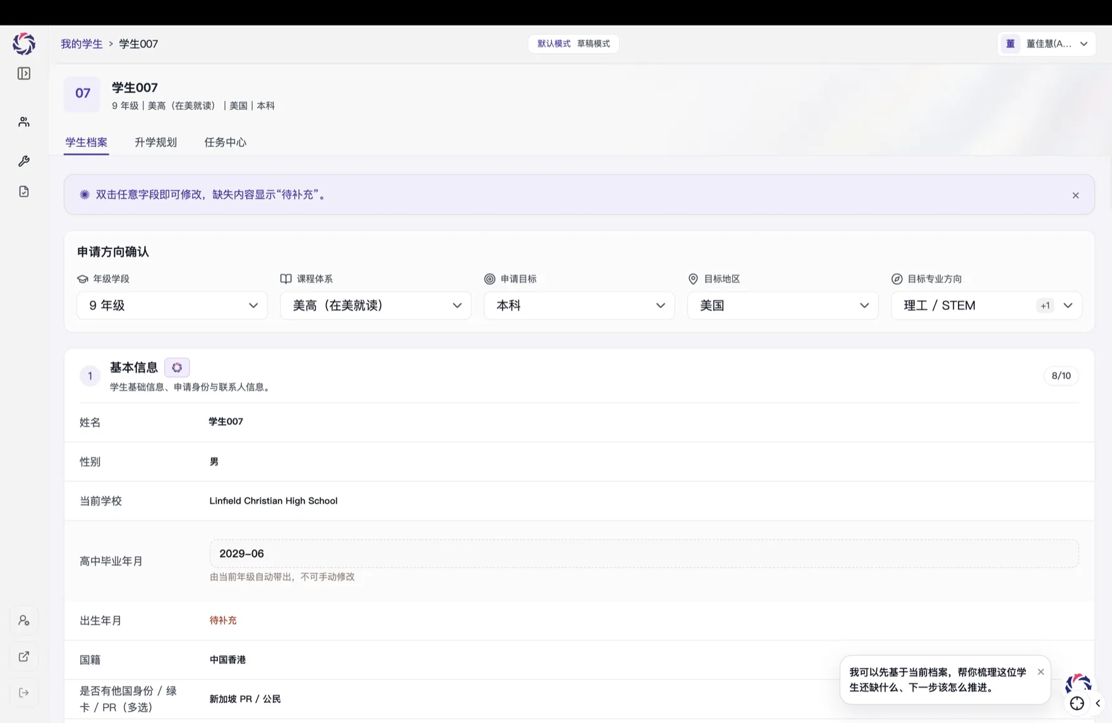
Task: Open the 年级学段 dropdown showing 9 年级
Action: 172,305
